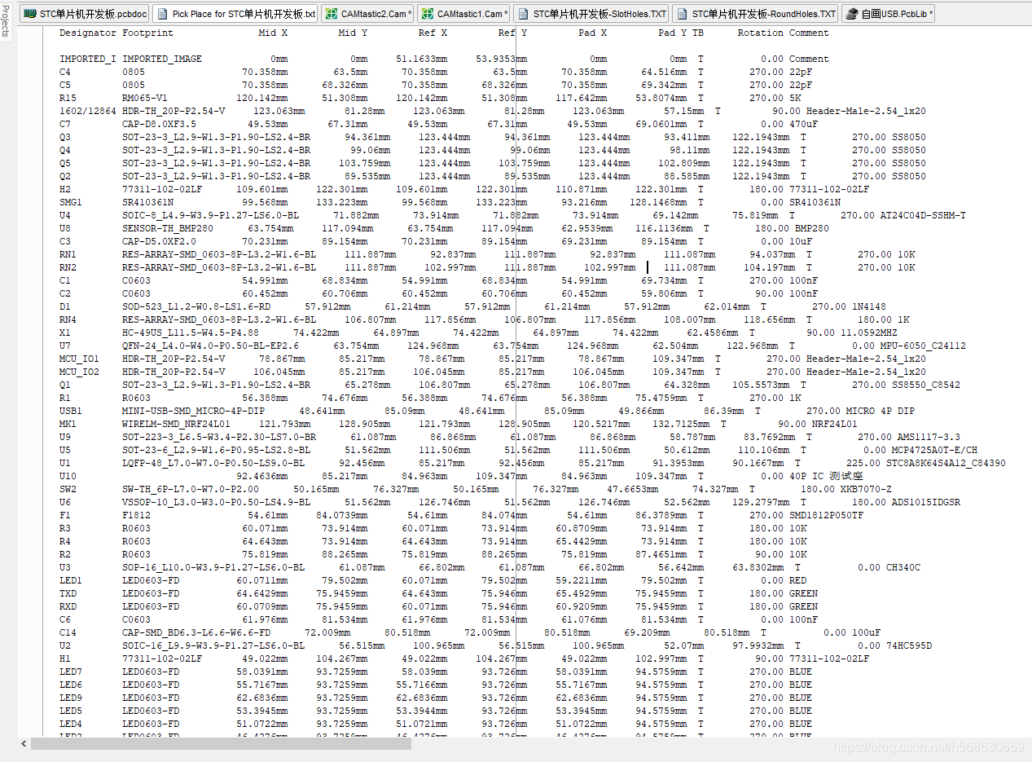The width and height of the screenshot is (1032, 762).
Task: Switch to STC单片机开发板.pcbdoc tab
Action: (x=85, y=14)
